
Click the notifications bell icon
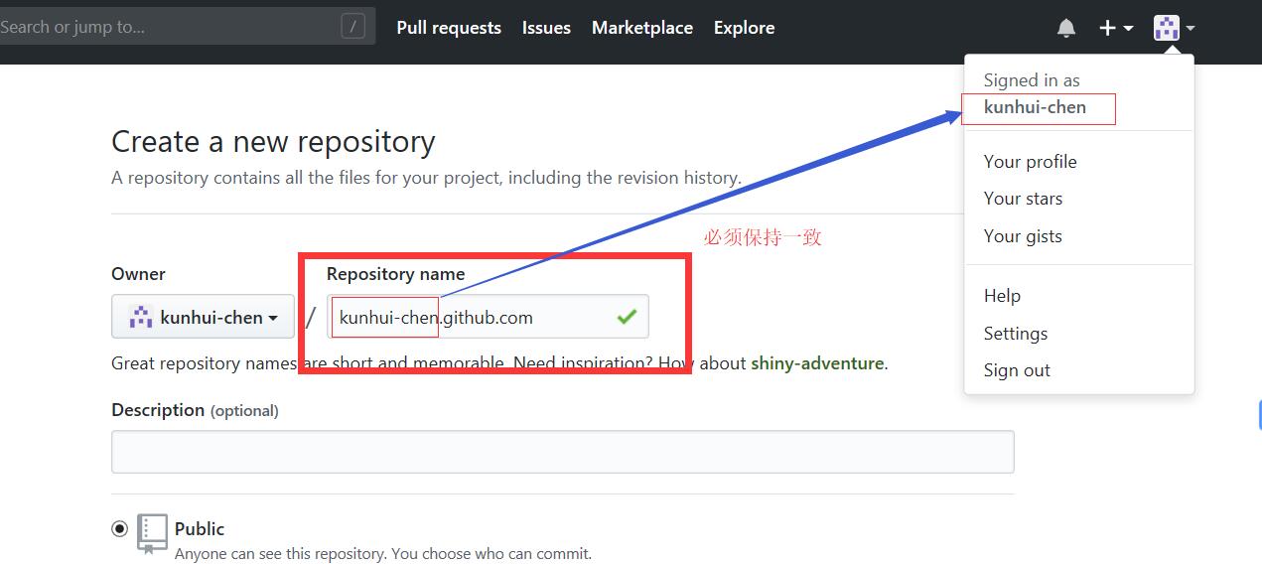[x=1065, y=28]
